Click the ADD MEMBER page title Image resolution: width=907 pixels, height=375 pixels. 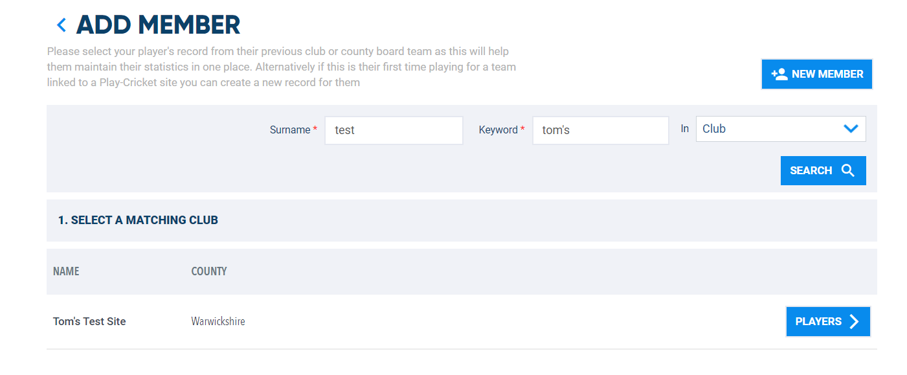coord(158,25)
